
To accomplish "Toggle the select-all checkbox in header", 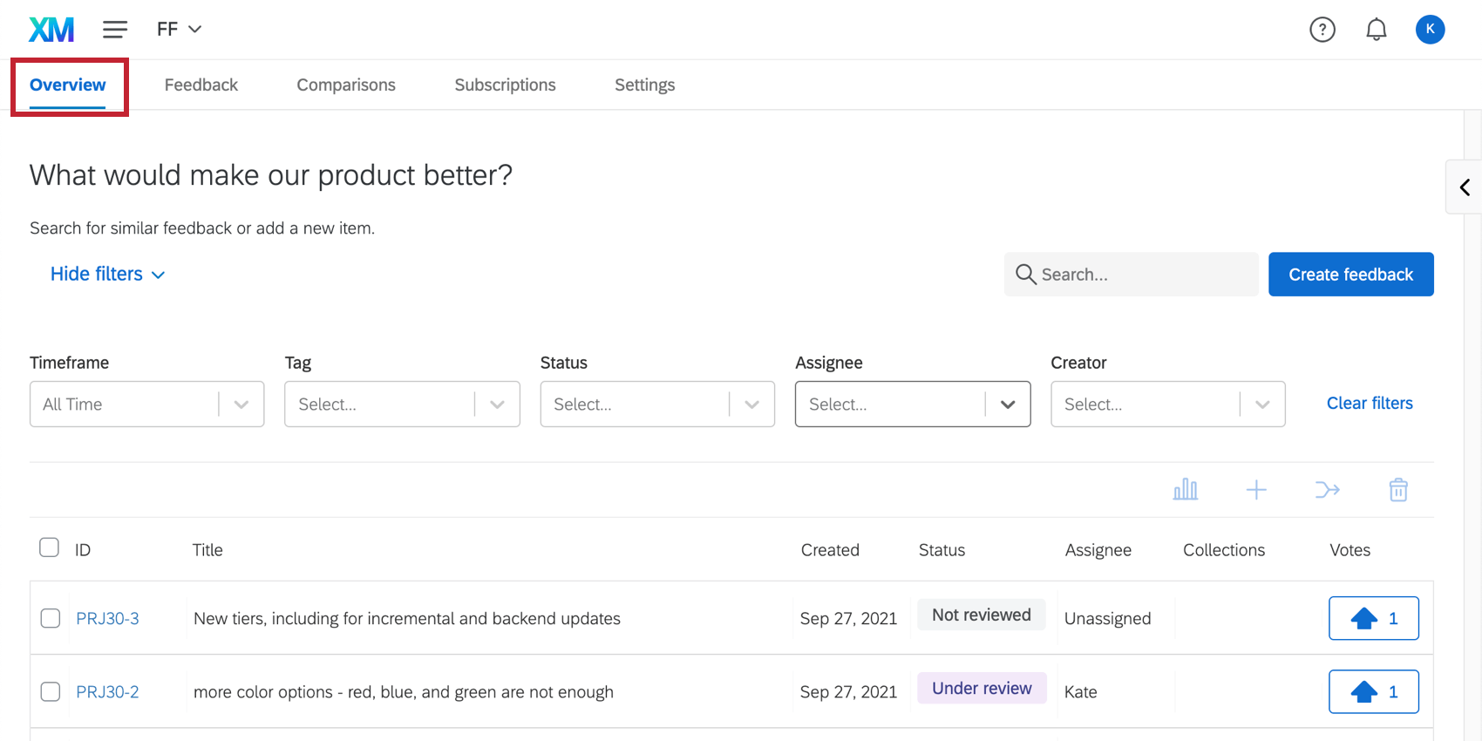I will 50,547.
